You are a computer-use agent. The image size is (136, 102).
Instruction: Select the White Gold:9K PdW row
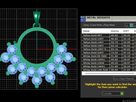pos(109,56)
